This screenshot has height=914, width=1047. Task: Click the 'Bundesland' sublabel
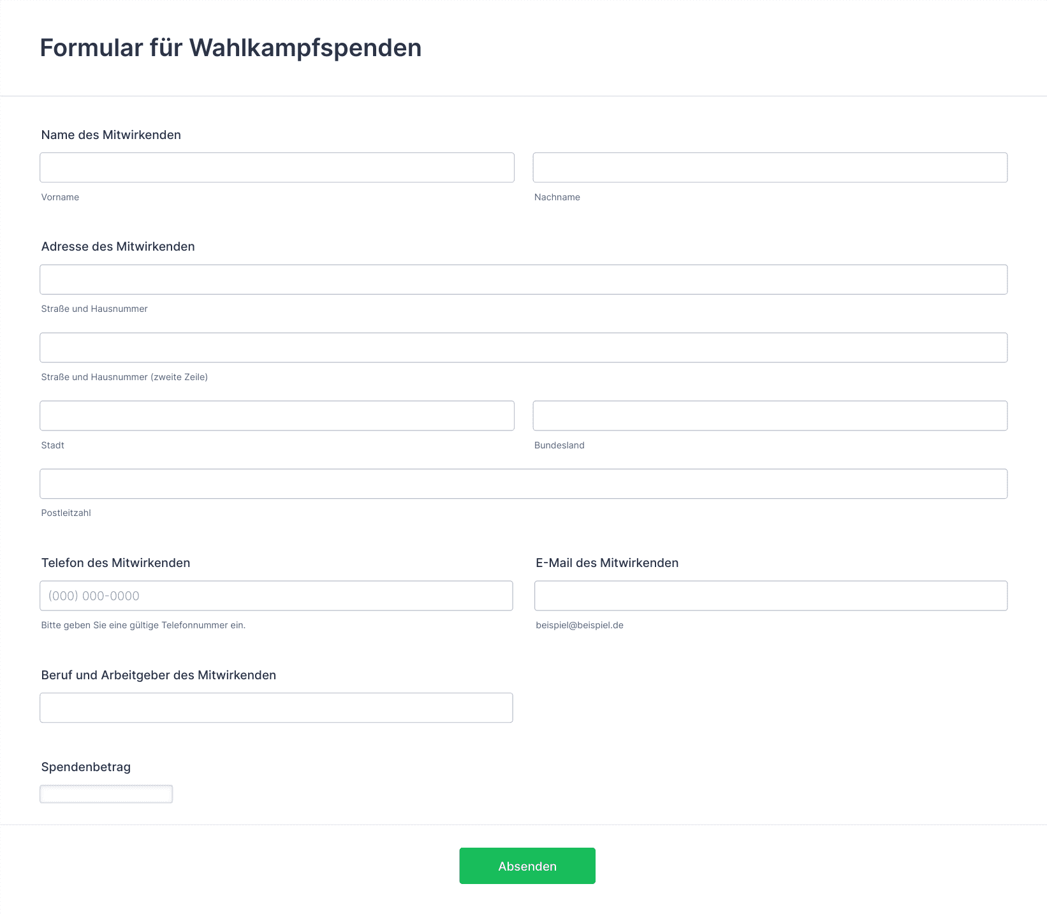(x=559, y=445)
